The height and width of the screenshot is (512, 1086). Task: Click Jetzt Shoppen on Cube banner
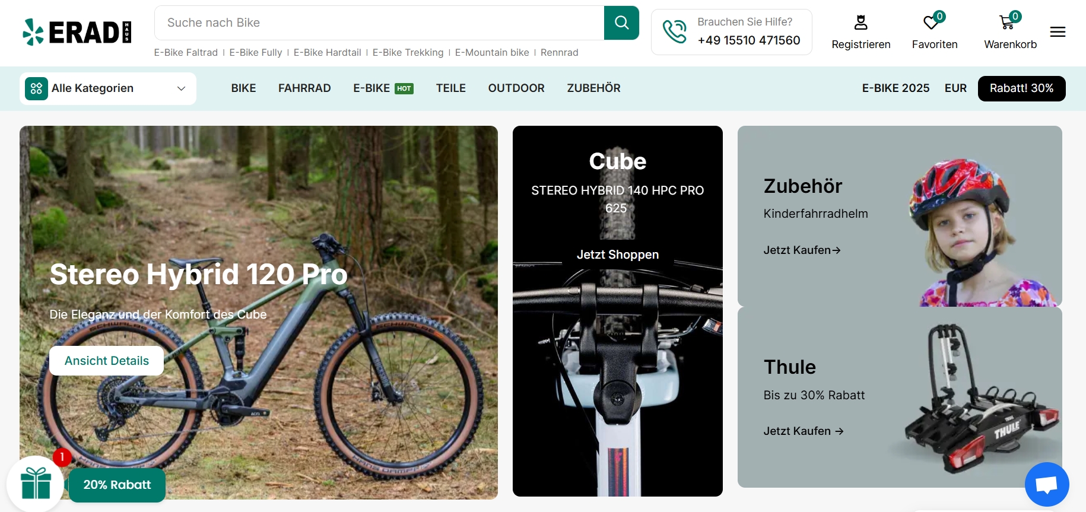[618, 255]
